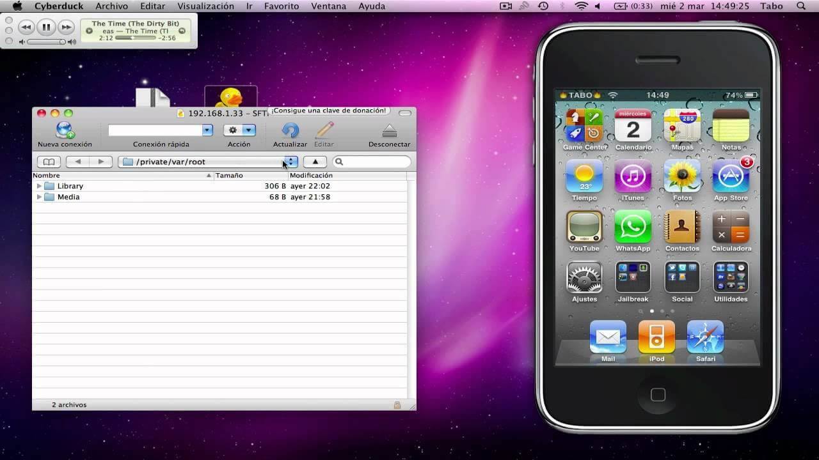Skip to previous track in mini player

click(26, 27)
